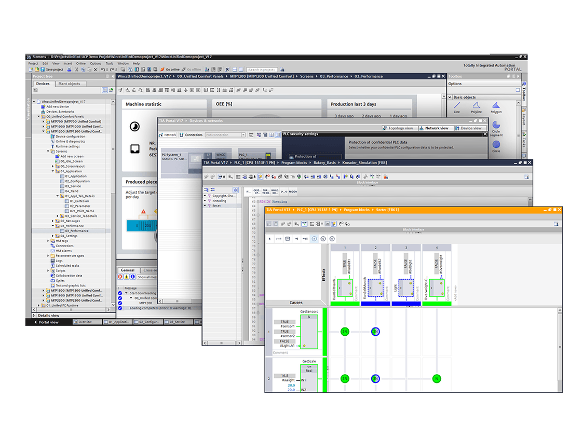Click the Go online icon
The width and height of the screenshot is (584, 437).
pos(162,70)
